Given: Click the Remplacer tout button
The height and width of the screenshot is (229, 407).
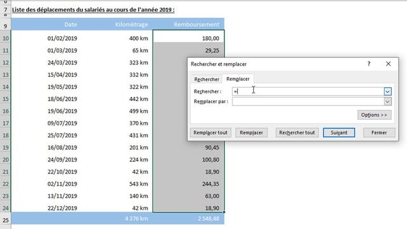Looking at the screenshot, I should point(210,132).
